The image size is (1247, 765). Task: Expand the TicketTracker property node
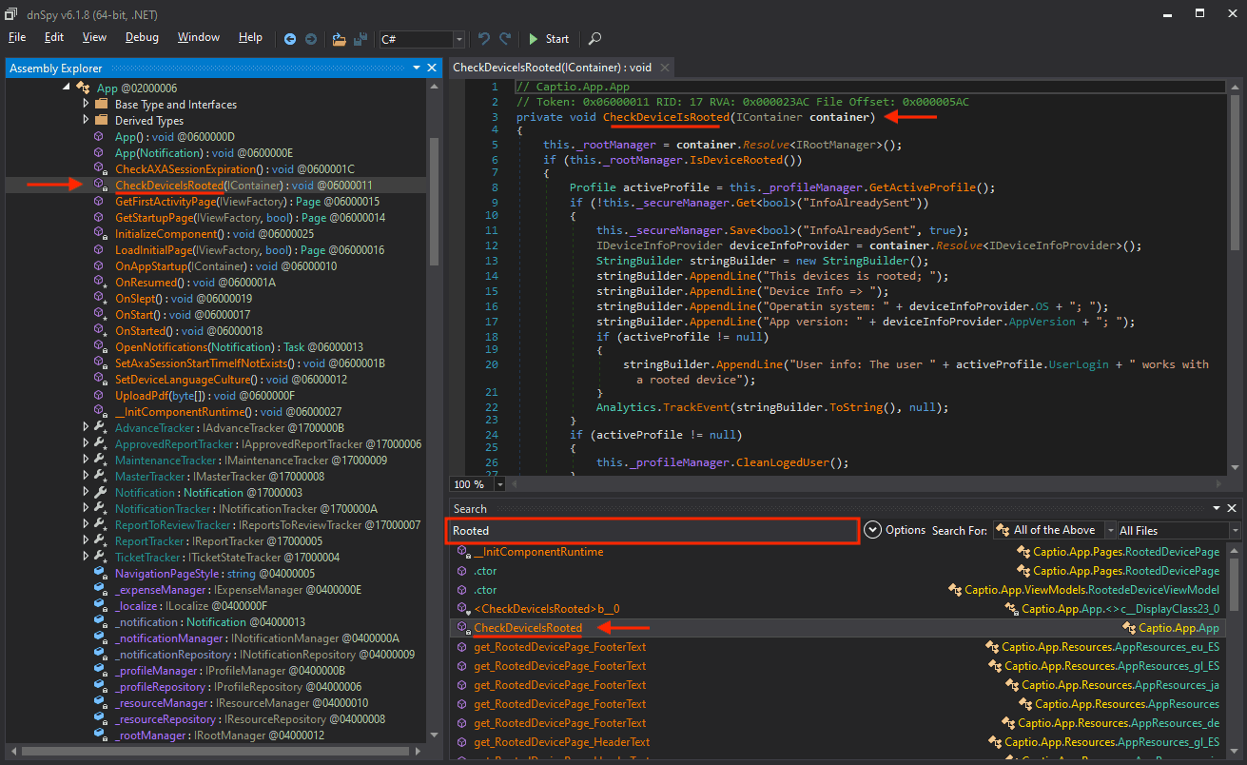85,557
